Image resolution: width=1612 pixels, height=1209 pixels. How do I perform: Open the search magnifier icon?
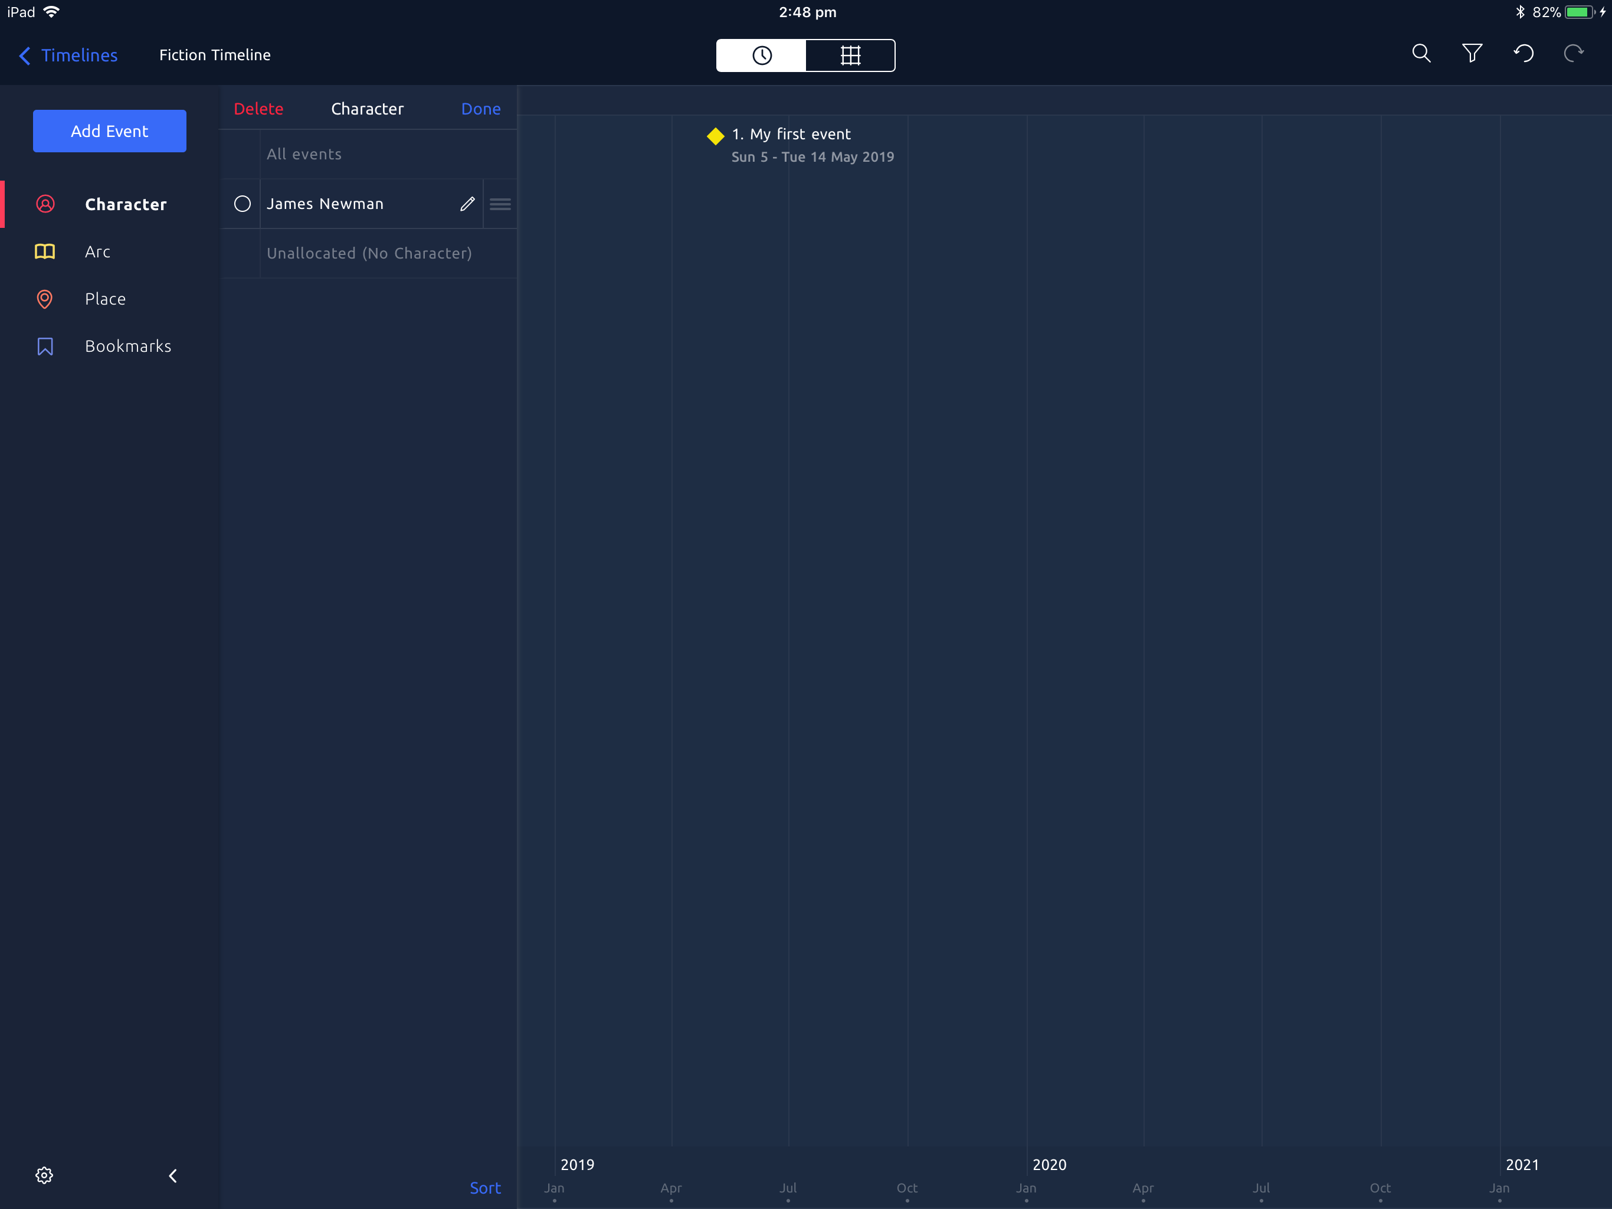[x=1420, y=54]
